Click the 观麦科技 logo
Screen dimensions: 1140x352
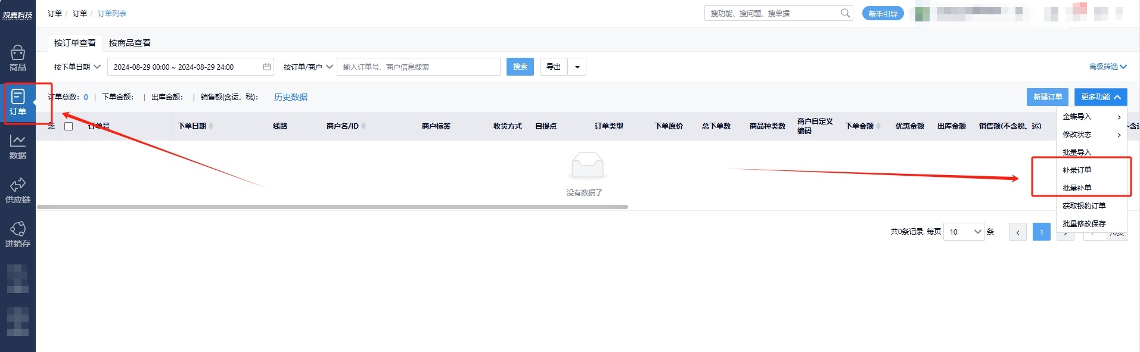tap(18, 15)
